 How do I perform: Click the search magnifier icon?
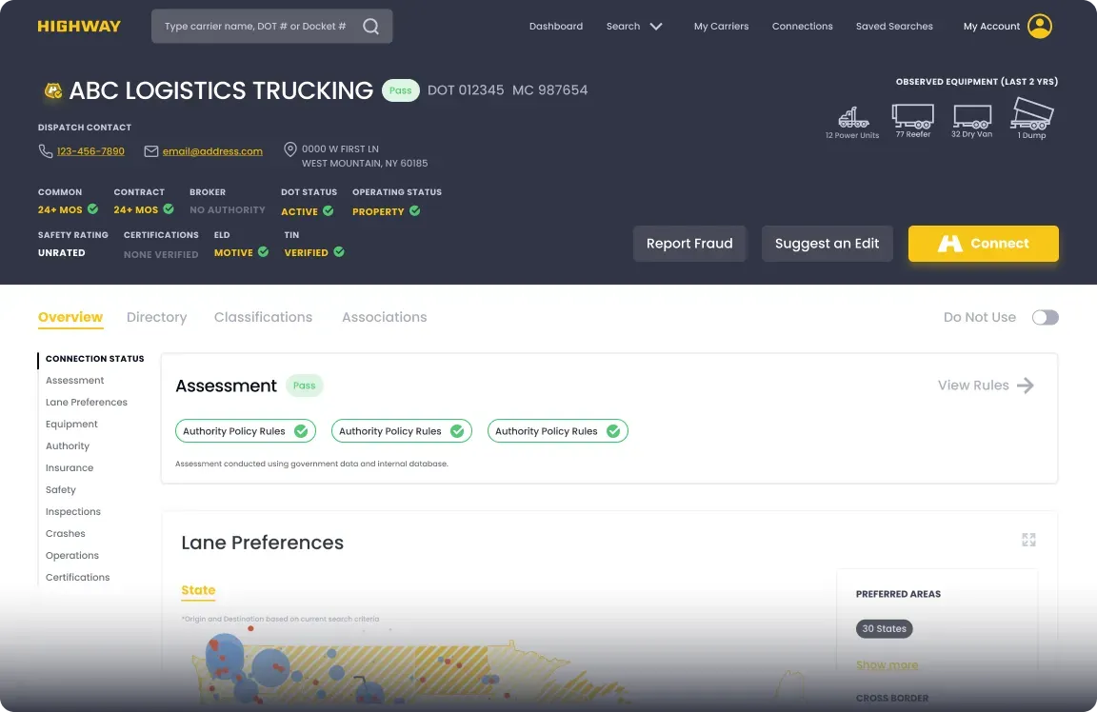coord(370,27)
